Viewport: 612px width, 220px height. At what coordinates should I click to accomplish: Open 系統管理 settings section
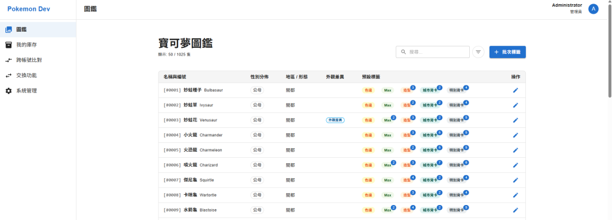[x=38, y=90]
